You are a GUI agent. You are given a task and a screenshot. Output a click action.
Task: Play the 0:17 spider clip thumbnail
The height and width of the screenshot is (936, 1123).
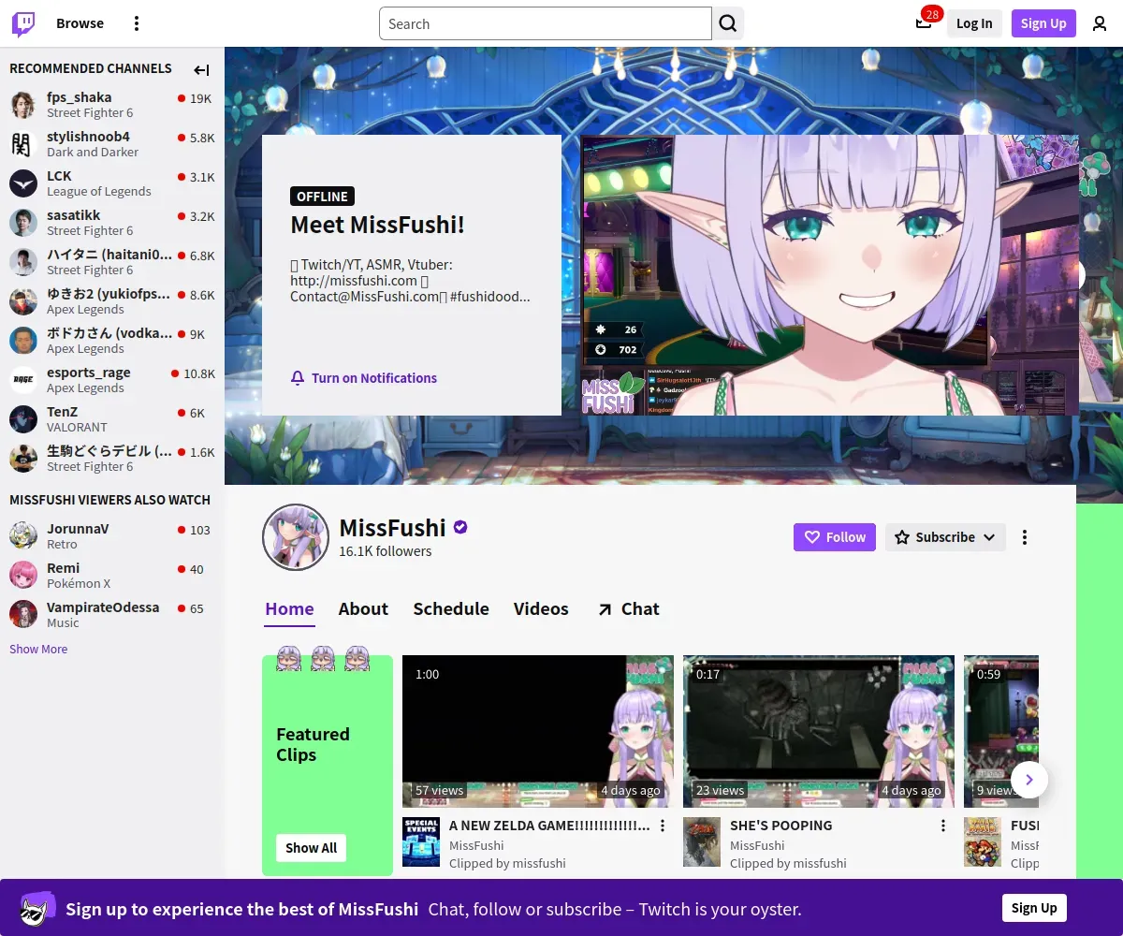click(x=819, y=731)
